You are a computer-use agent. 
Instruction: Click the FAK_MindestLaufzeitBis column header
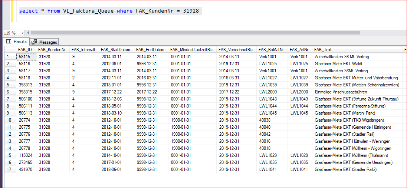coord(192,50)
